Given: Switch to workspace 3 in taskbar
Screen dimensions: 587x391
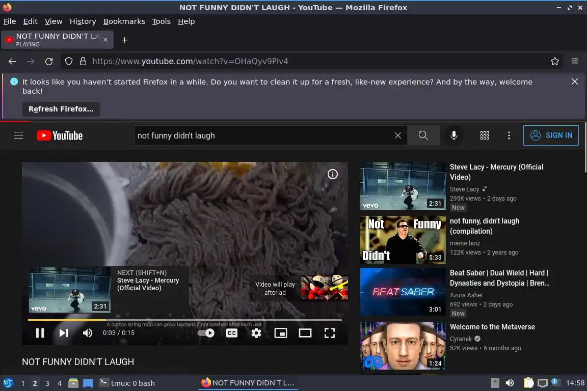Looking at the screenshot, I should [x=47, y=383].
